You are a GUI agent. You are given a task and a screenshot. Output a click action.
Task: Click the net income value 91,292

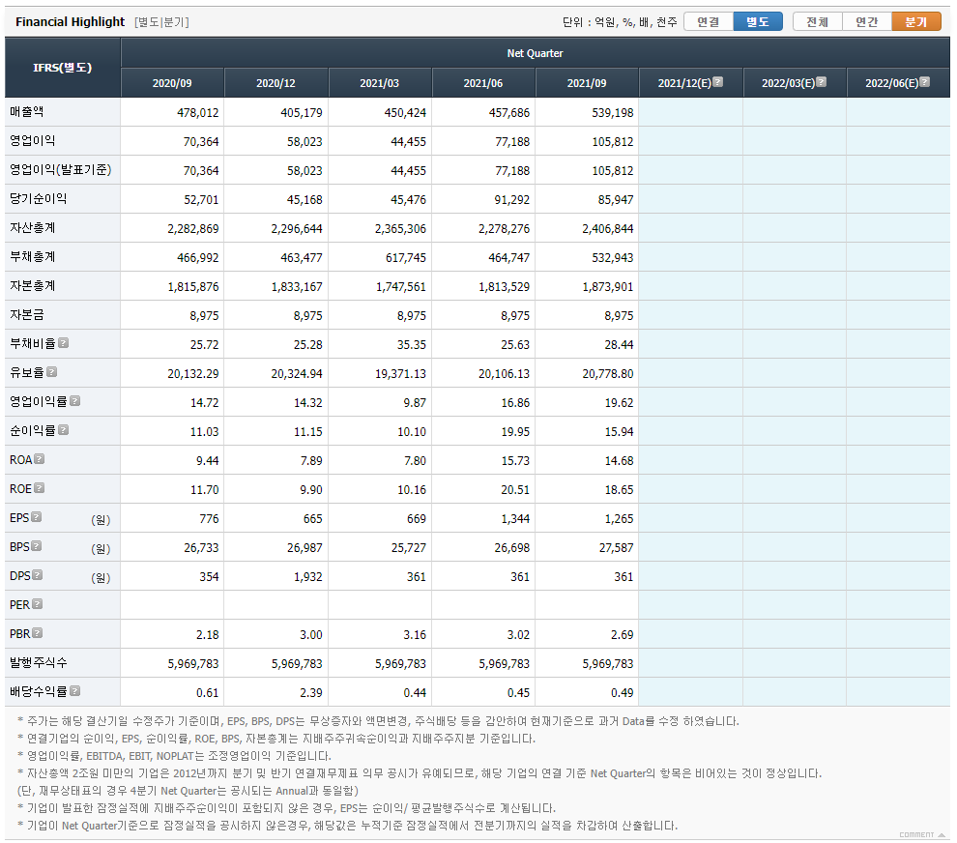(x=512, y=199)
